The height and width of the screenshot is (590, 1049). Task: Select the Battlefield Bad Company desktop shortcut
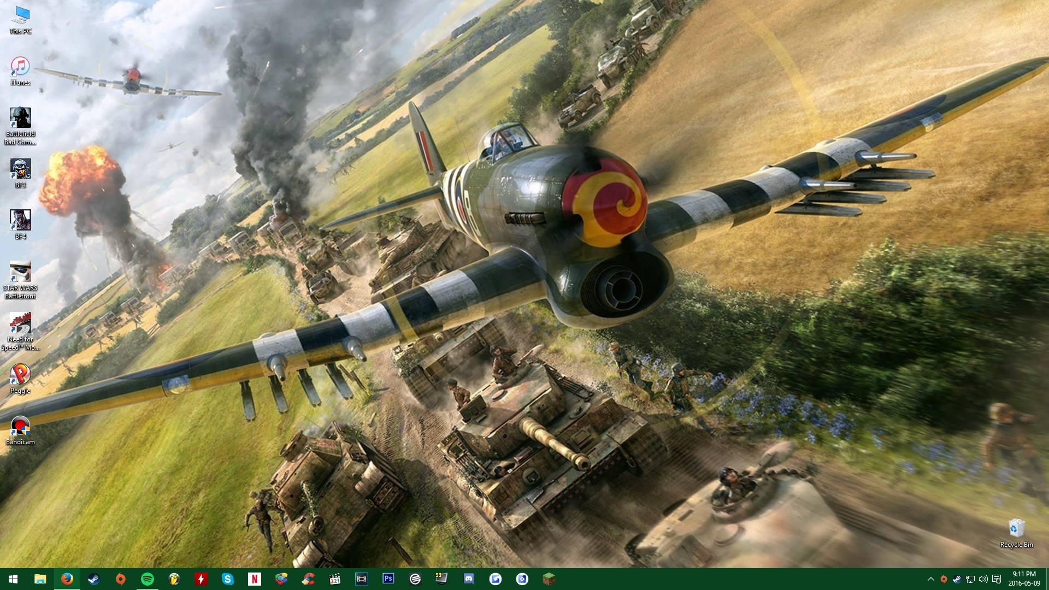click(20, 127)
